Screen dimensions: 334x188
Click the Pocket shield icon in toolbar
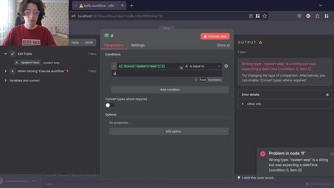pyautogui.click(x=299, y=16)
